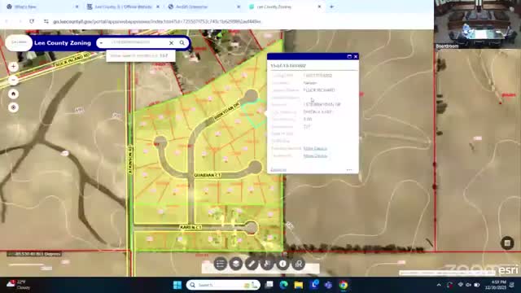This screenshot has width=521, height=293.
Task: Maximize the parcel info popup
Action: 349,56
